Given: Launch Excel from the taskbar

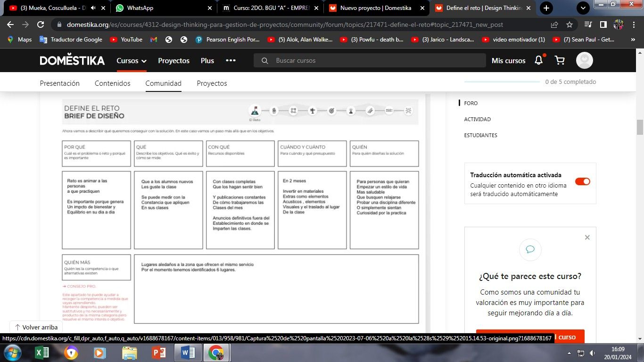Looking at the screenshot, I should pyautogui.click(x=42, y=353).
